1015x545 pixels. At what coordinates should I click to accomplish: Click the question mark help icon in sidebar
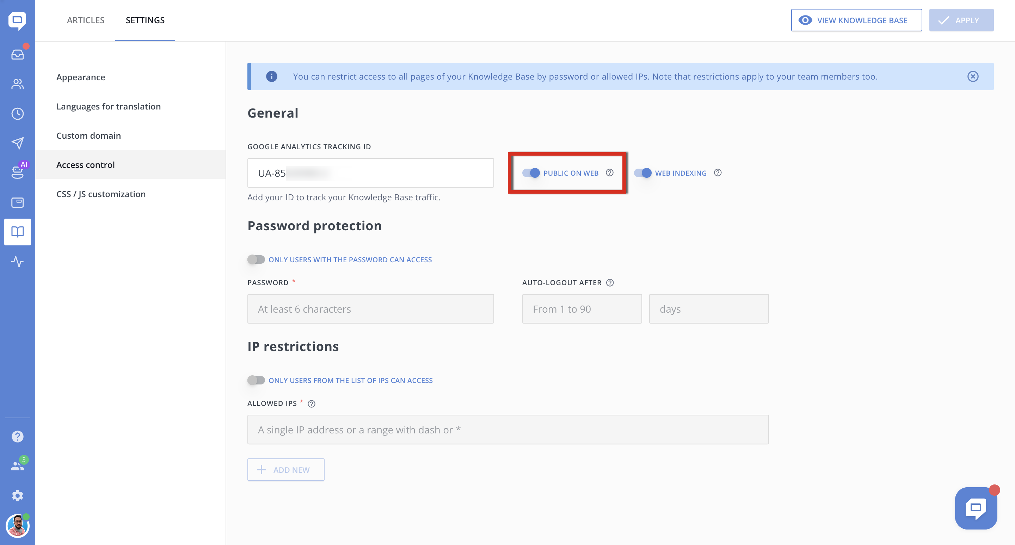17,437
